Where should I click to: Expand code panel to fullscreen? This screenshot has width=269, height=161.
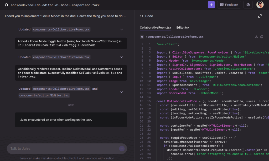click(x=260, y=16)
